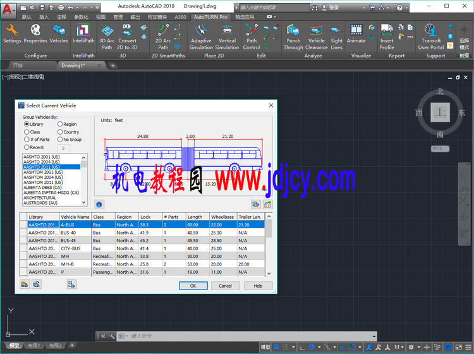Open the help dropdown arrow
The width and height of the screenshot is (474, 354).
pyautogui.click(x=406, y=8)
